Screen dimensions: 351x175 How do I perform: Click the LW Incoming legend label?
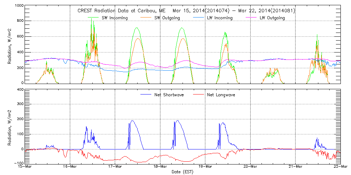coord(220,18)
